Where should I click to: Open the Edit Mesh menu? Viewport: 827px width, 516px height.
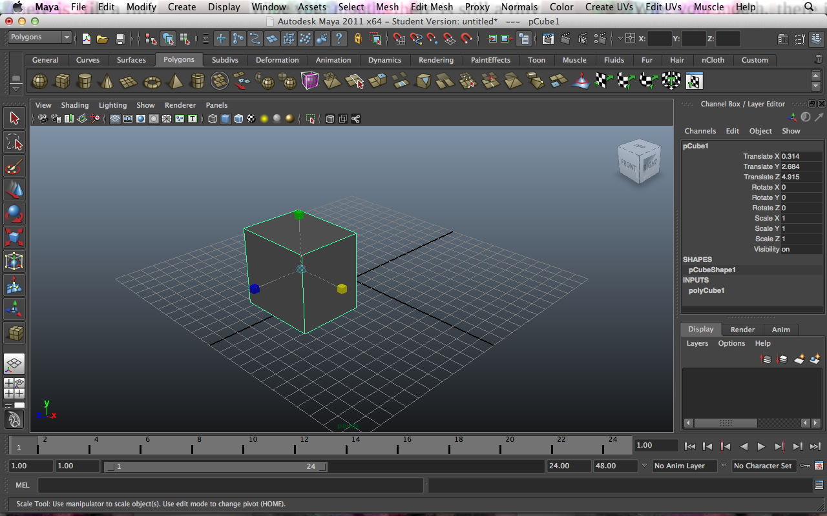[x=432, y=7]
